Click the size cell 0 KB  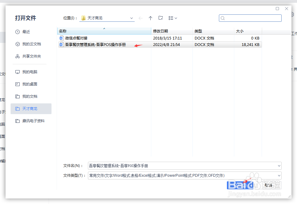[255, 38]
